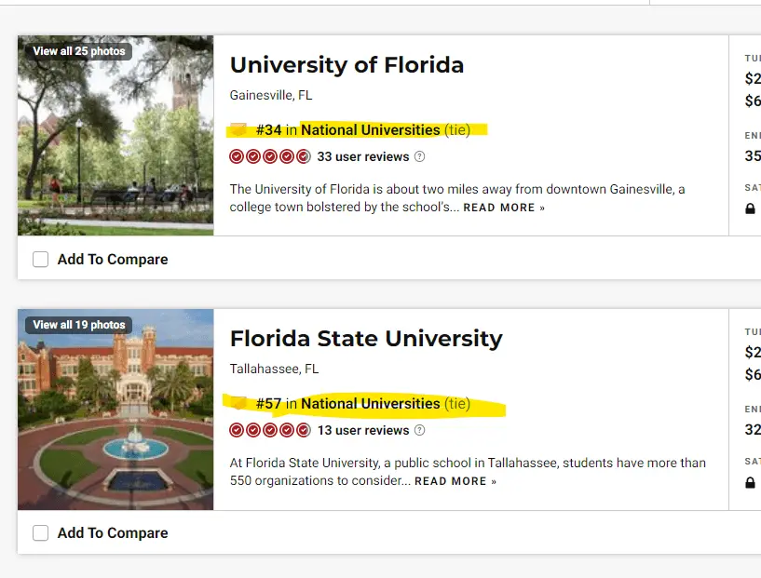
Task: Click the View all 25 photos button
Action: tap(79, 51)
